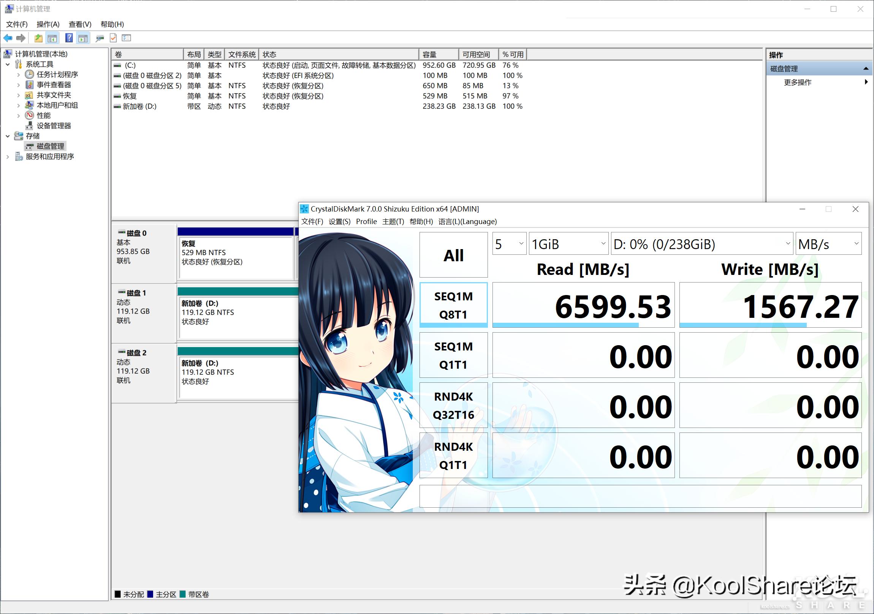Click the show action pane toolbar icon
The height and width of the screenshot is (614, 874).
point(82,38)
